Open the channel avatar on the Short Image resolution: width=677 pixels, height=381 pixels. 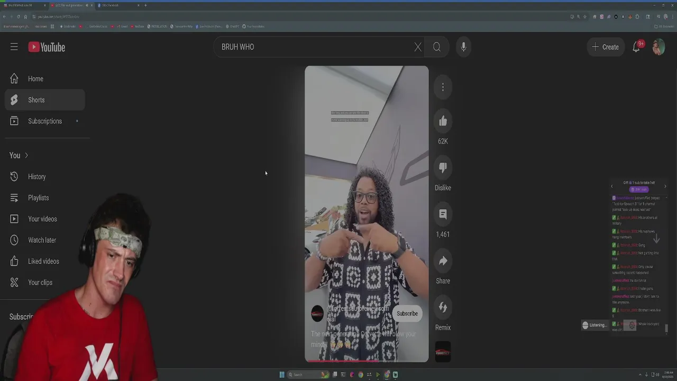pyautogui.click(x=317, y=314)
